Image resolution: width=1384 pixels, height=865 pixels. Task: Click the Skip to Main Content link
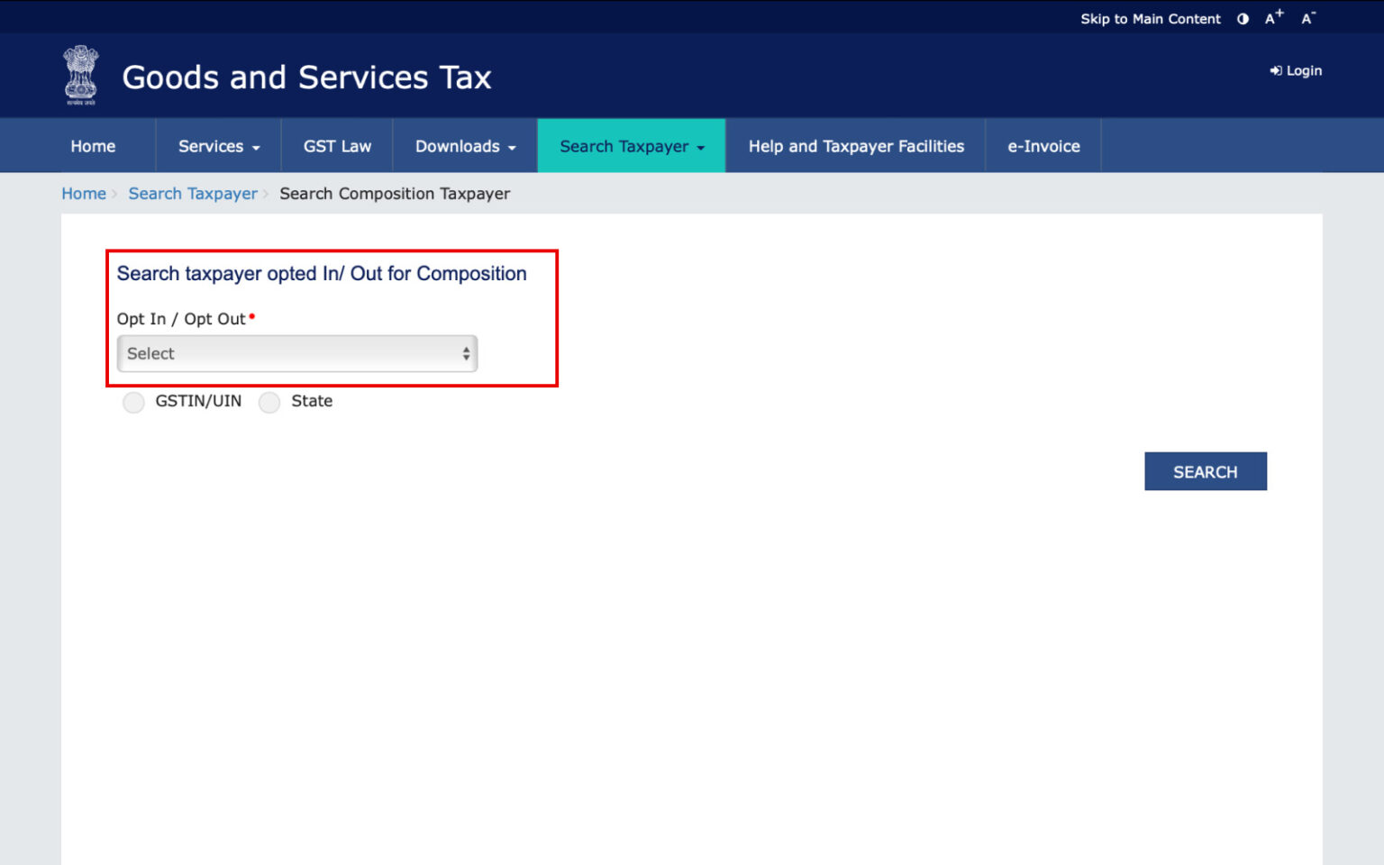(x=1151, y=18)
